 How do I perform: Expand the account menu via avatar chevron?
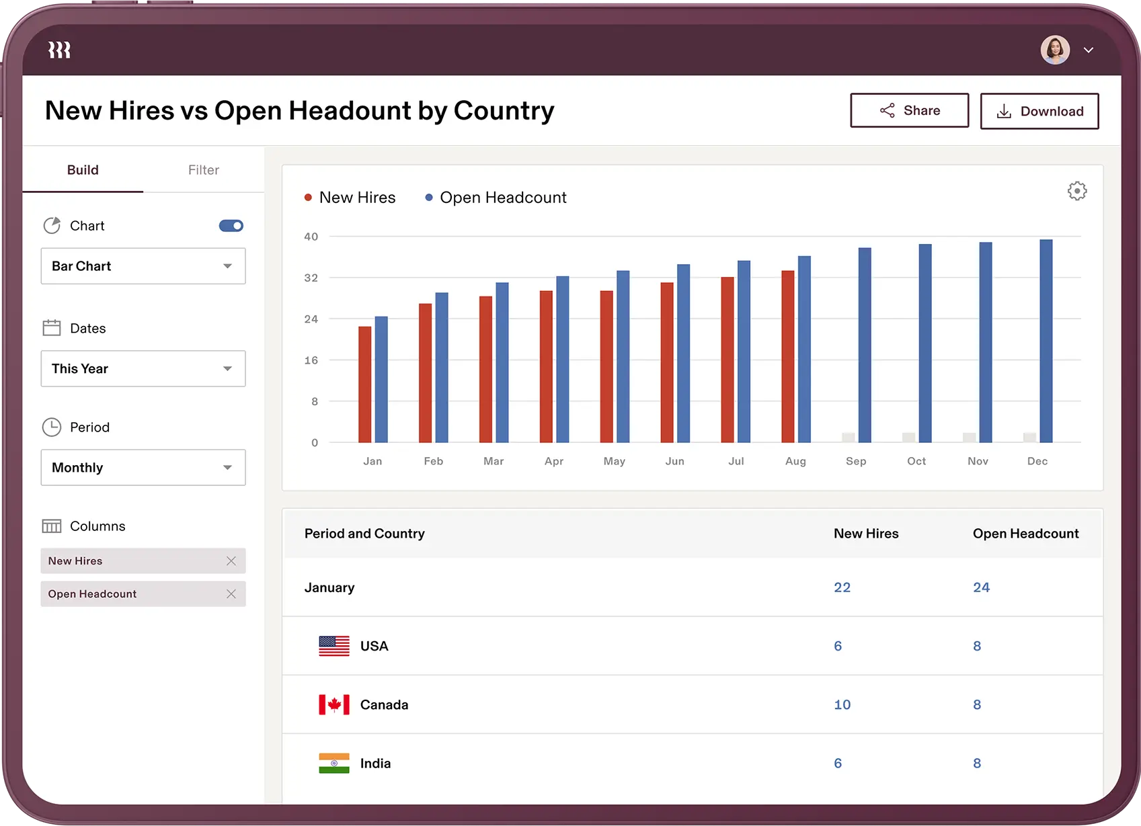[1089, 50]
